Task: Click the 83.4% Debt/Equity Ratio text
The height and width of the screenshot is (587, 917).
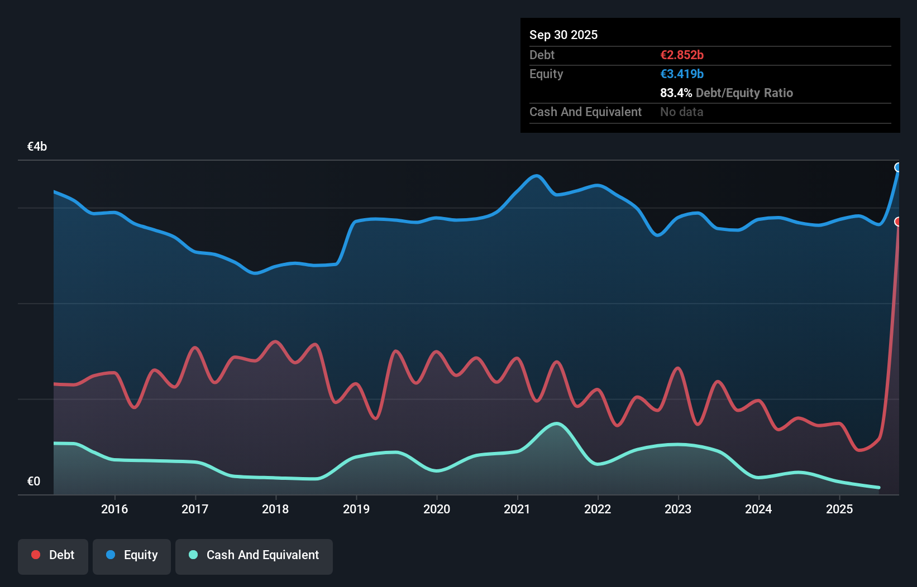Action: pos(727,93)
